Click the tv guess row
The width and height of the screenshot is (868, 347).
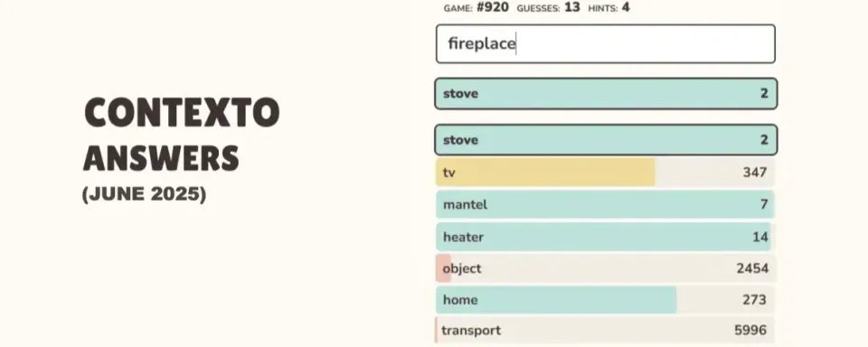pos(606,172)
